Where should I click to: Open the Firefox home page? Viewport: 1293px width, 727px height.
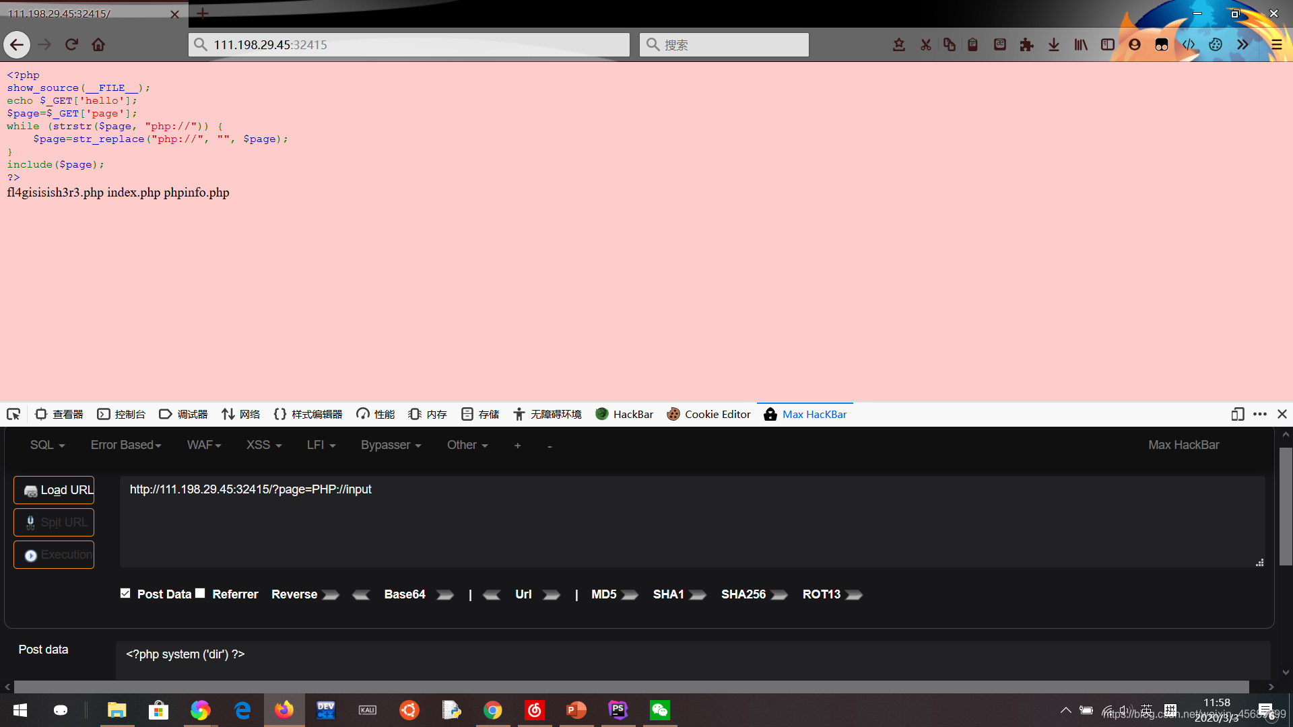(x=98, y=44)
